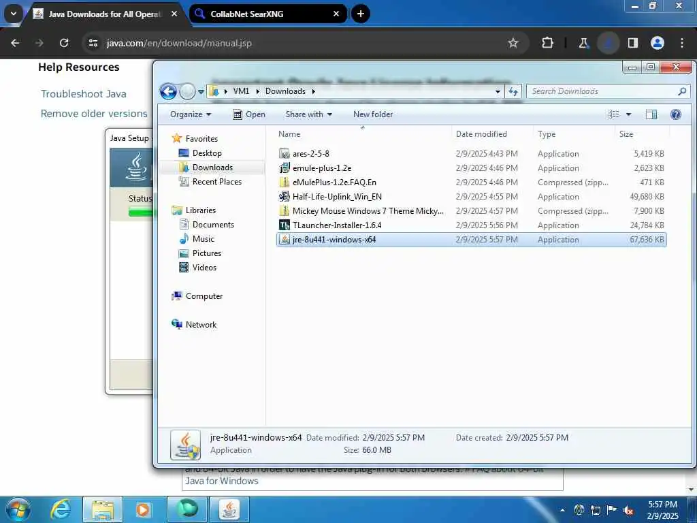Select Network in navigation pane
Viewport: 697px width, 523px height.
point(194,325)
